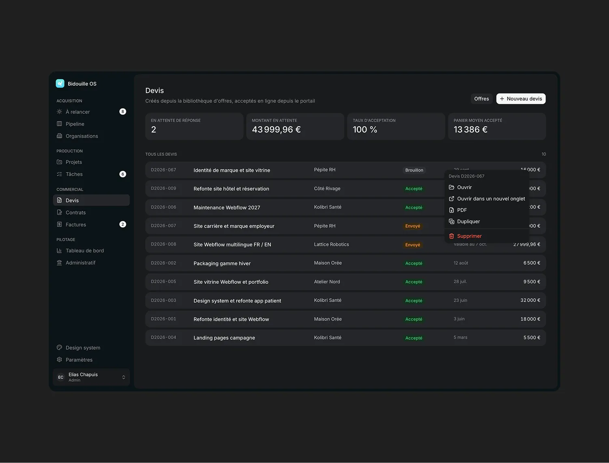The width and height of the screenshot is (609, 463).
Task: Open the À relancer sun icon
Action: click(59, 111)
